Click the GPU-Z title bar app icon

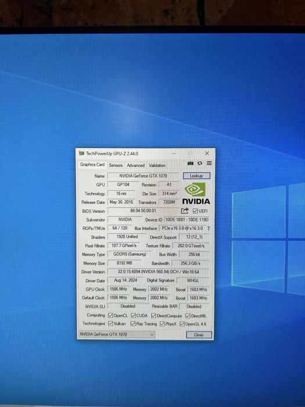coord(81,153)
